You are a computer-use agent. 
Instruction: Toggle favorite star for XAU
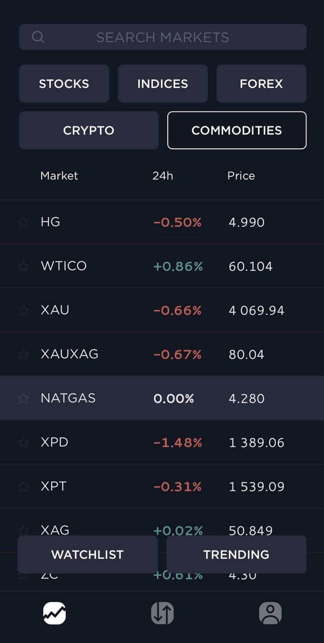point(24,310)
